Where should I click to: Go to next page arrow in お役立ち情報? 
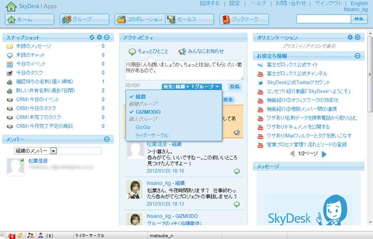click(x=324, y=154)
